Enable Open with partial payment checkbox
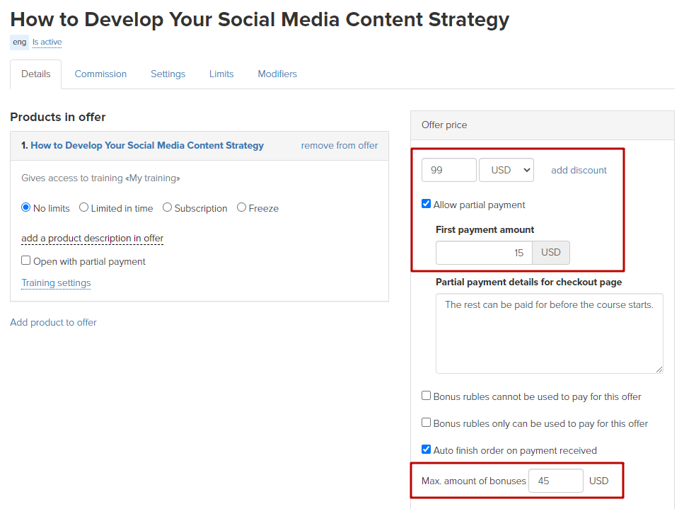 click(25, 261)
